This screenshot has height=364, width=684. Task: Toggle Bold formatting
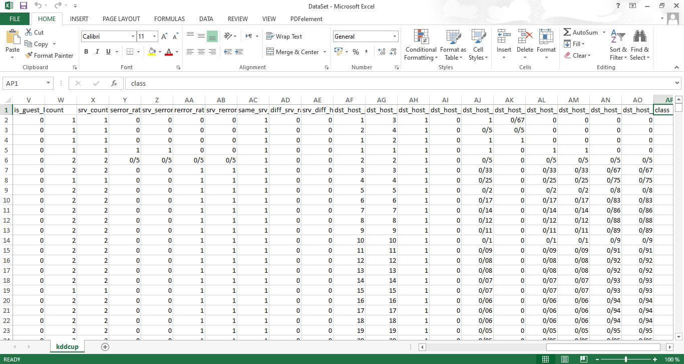[86, 52]
